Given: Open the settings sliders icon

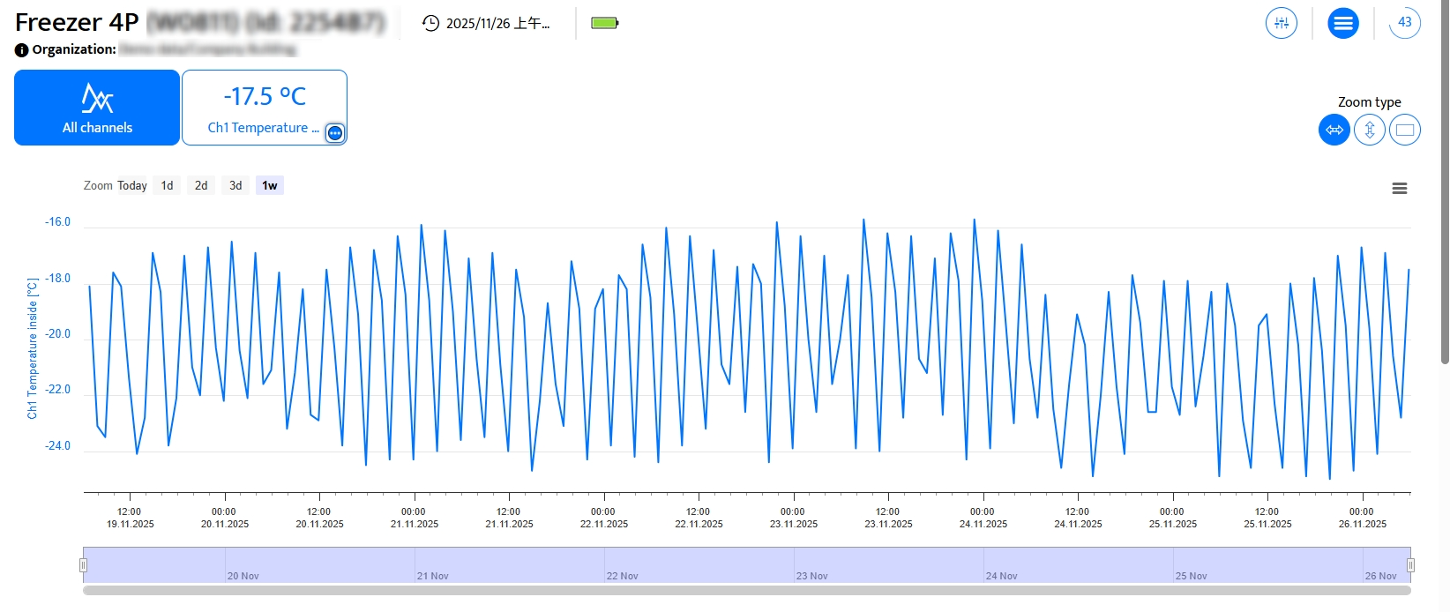Looking at the screenshot, I should 1281,23.
